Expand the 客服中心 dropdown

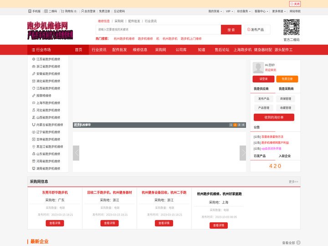(261, 11)
